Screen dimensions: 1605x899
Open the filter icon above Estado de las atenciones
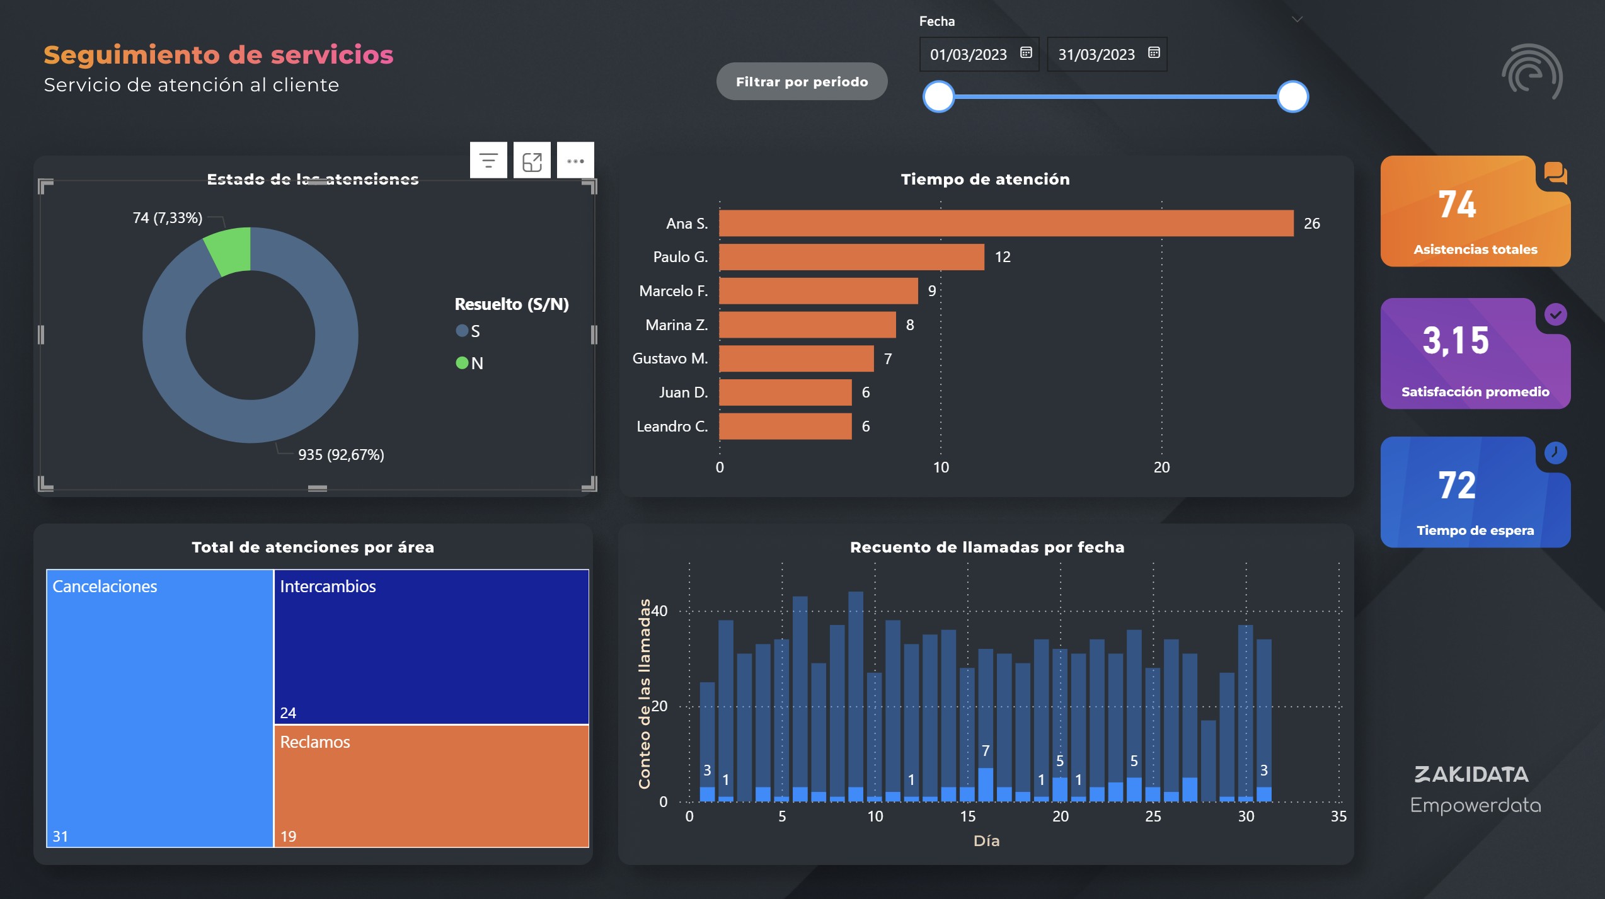(x=488, y=160)
